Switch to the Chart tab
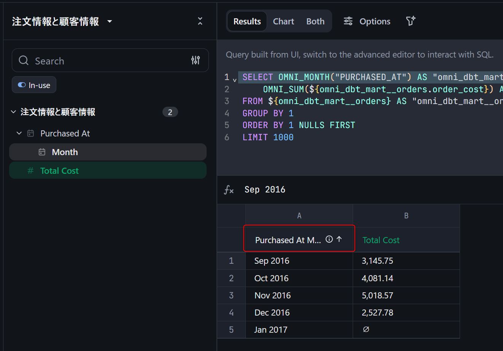The width and height of the screenshot is (503, 351). [x=283, y=21]
